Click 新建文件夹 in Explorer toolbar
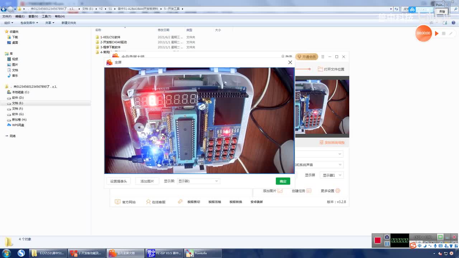This screenshot has height=258, width=459. (x=69, y=23)
